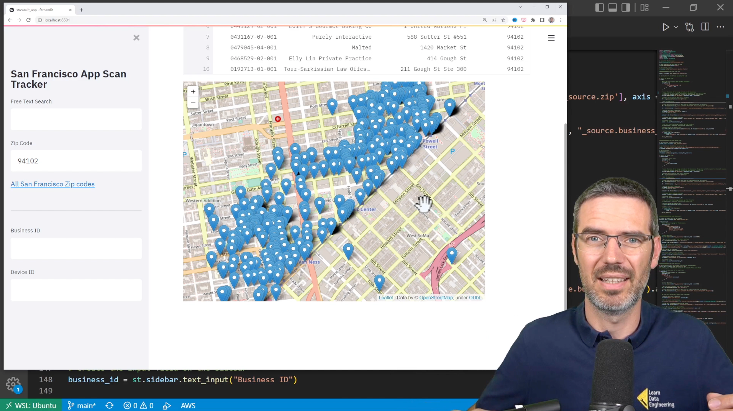Click the Business ID input field
The width and height of the screenshot is (733, 411).
click(76, 248)
